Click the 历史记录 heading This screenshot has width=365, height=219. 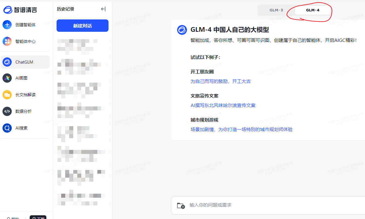(66, 9)
